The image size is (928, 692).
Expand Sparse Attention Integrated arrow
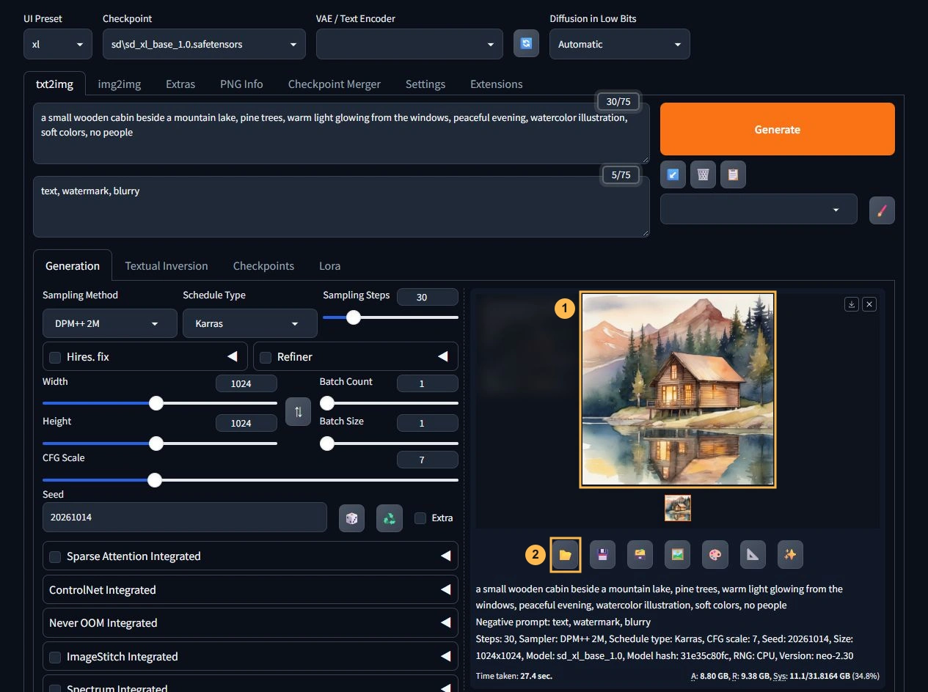pyautogui.click(x=445, y=556)
